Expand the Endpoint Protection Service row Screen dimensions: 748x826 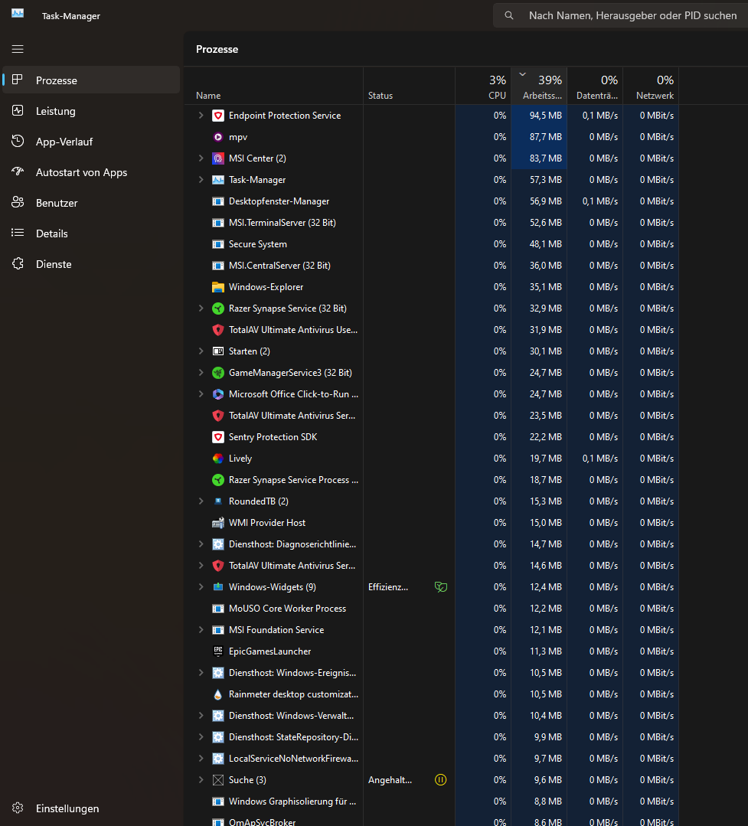(x=201, y=116)
